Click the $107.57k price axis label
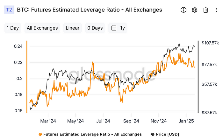 coord(210,43)
